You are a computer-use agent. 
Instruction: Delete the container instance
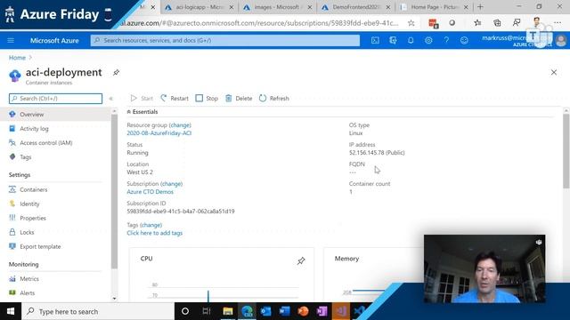coord(239,99)
